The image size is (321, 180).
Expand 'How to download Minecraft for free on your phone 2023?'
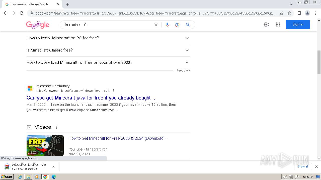coord(108,62)
